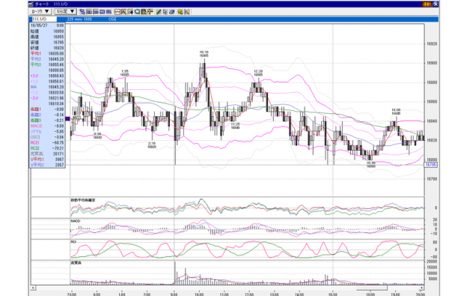Click the red line chart icon
This screenshot has height=296, width=467.
coord(117,12)
